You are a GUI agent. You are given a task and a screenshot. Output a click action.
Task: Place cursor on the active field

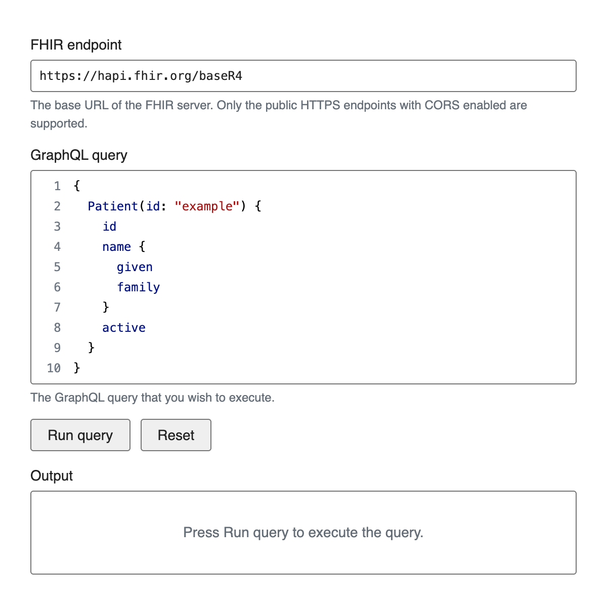(x=123, y=328)
